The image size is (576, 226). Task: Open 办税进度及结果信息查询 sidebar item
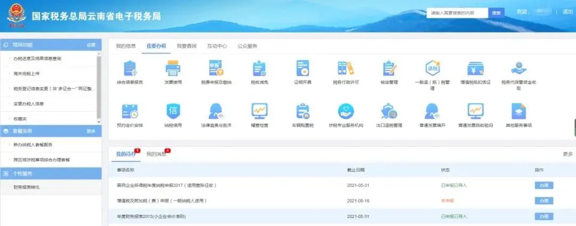tap(37, 58)
